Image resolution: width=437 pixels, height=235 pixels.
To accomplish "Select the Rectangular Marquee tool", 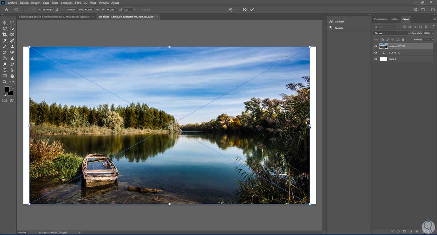I will click(x=12, y=23).
